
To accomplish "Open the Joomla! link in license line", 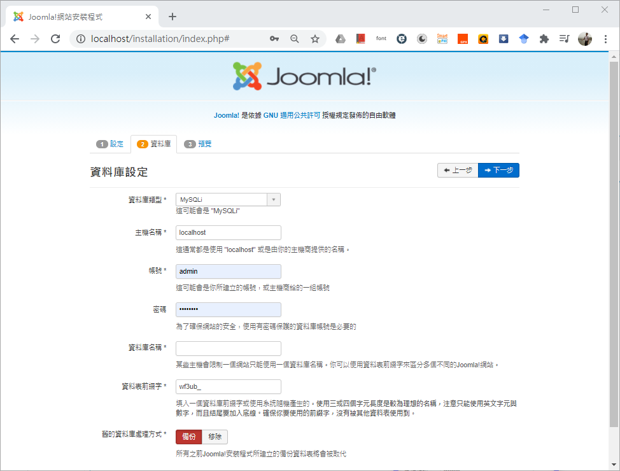I will [x=227, y=115].
